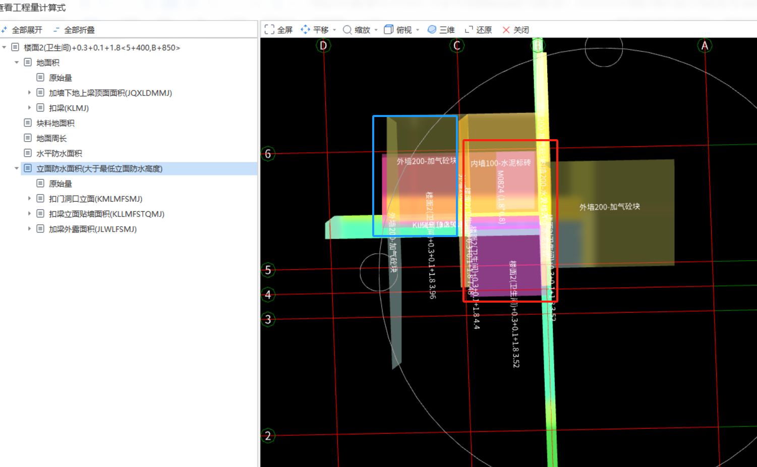Click the list icon beside 水平防水面积
757x467 pixels.
tap(28, 153)
